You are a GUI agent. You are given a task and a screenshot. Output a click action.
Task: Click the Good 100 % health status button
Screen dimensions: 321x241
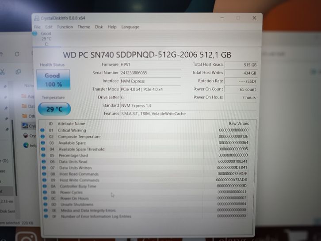(x=53, y=80)
